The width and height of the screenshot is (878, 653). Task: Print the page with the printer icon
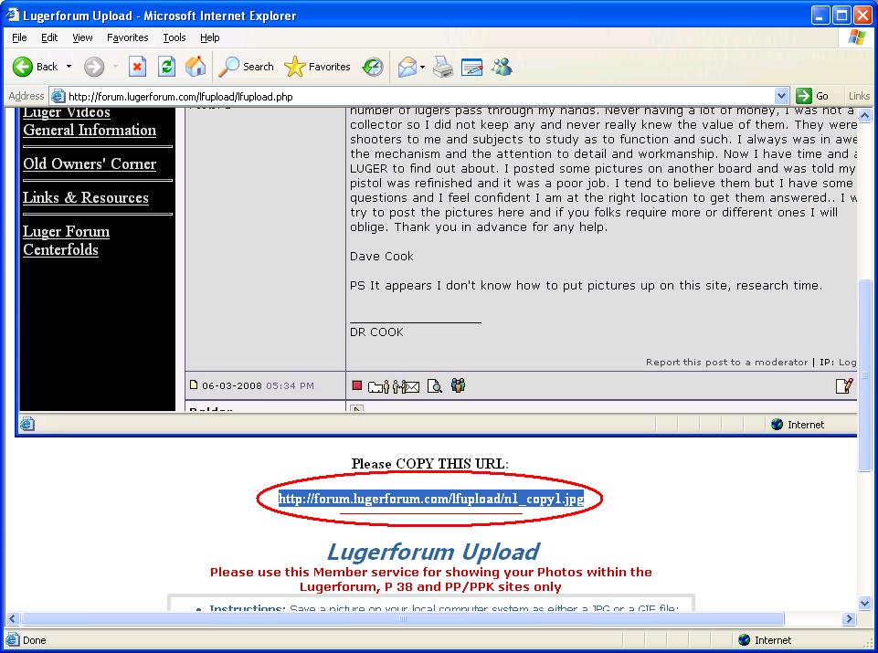click(x=442, y=68)
